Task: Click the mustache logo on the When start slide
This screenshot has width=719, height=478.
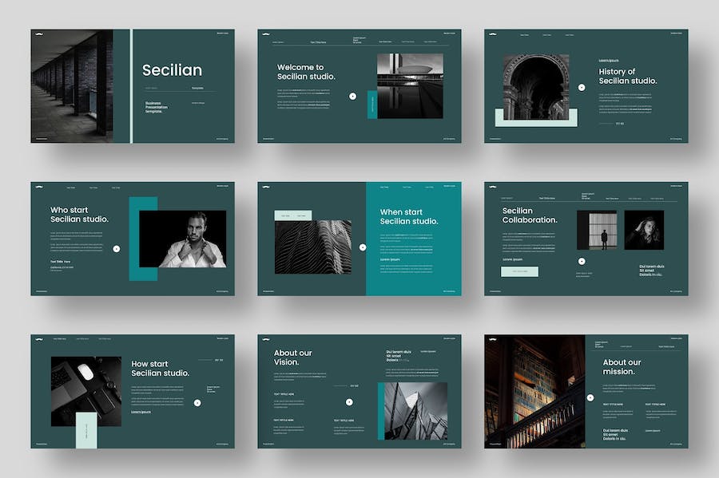Action: click(x=266, y=187)
